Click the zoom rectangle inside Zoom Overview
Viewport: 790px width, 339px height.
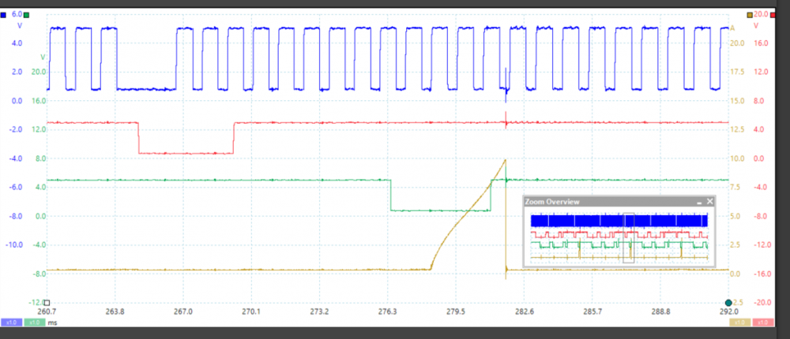point(628,238)
